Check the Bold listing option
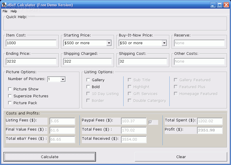The height and width of the screenshot is (165, 231). (88, 87)
